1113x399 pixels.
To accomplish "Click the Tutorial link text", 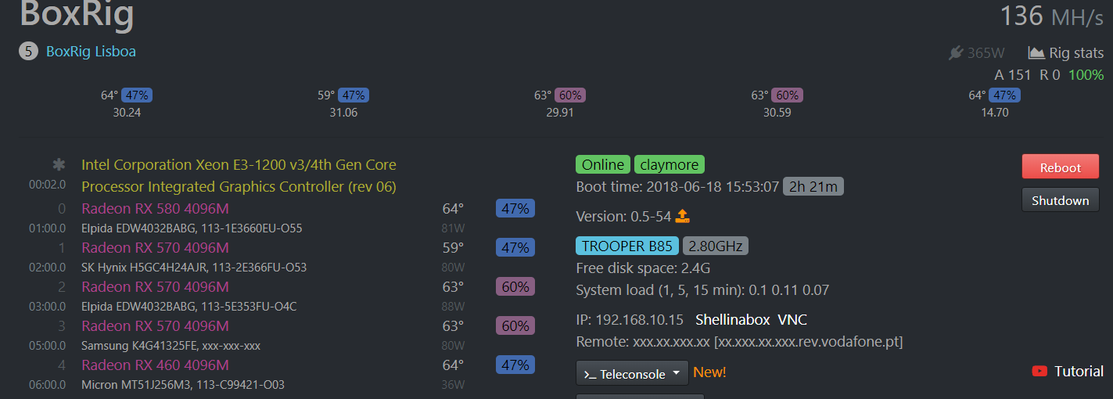I will point(1079,371).
